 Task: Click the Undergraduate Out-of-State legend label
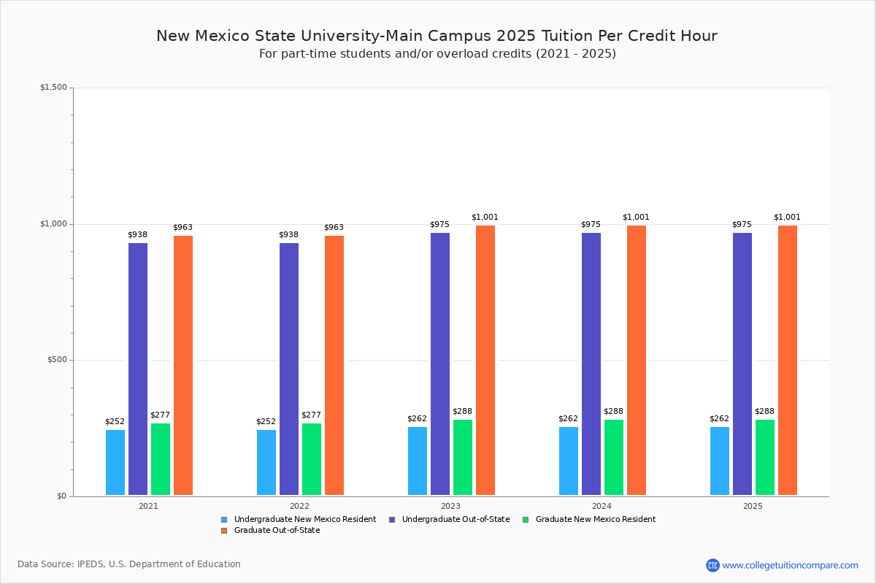click(456, 520)
